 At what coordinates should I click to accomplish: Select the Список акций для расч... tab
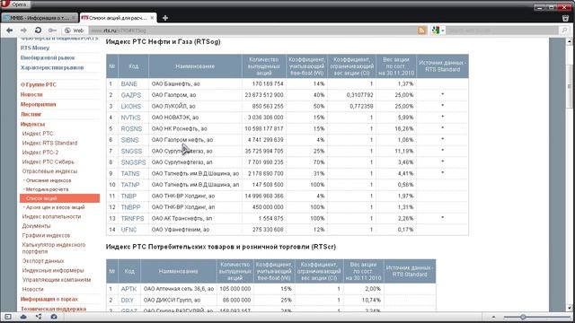(118, 18)
